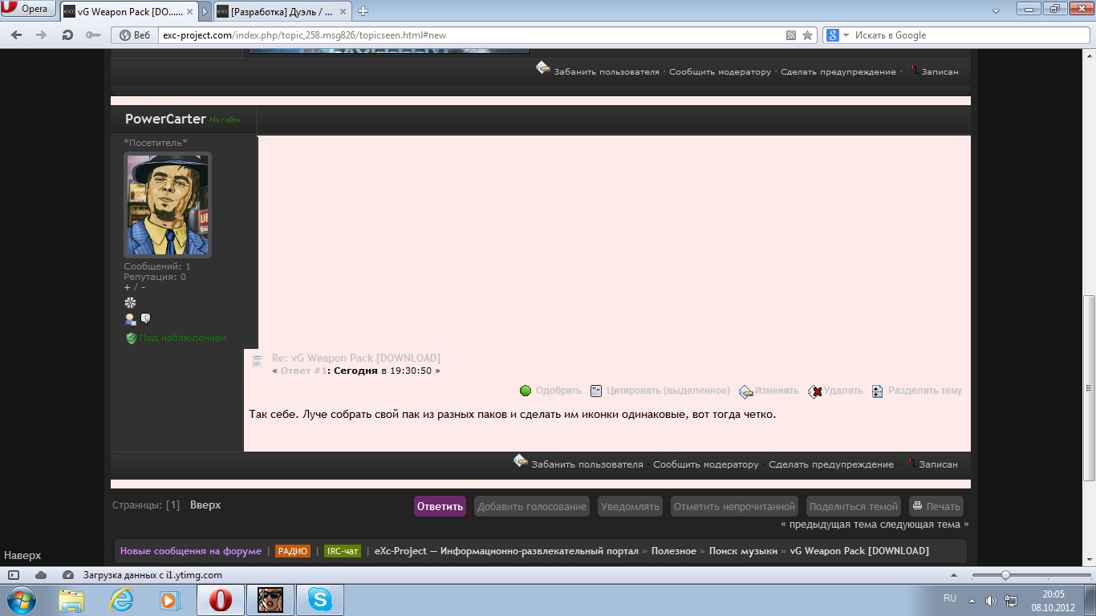Focus the address bar URL field
This screenshot has width=1096, height=616.
click(x=471, y=35)
